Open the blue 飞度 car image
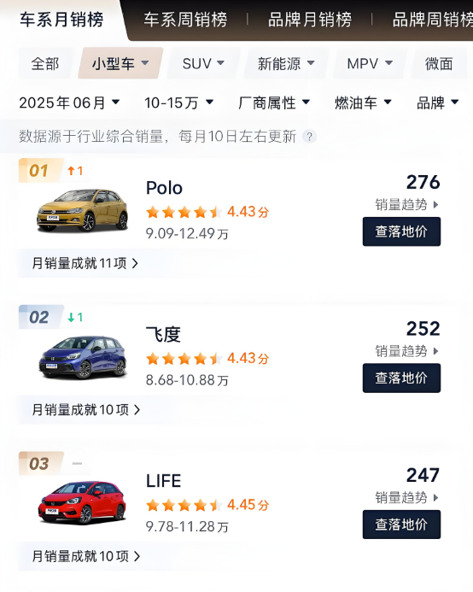473x592 pixels. (x=82, y=357)
